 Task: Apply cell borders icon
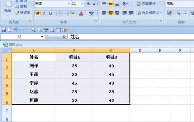pos(61,13)
